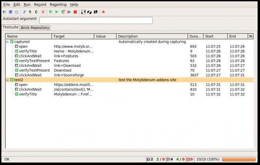The image size is (260, 165).
Task: Click green check of verifyTextPresent Features
Action: tap(16, 61)
